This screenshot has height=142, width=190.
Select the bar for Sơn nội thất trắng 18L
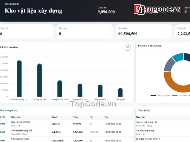coord(19,78)
